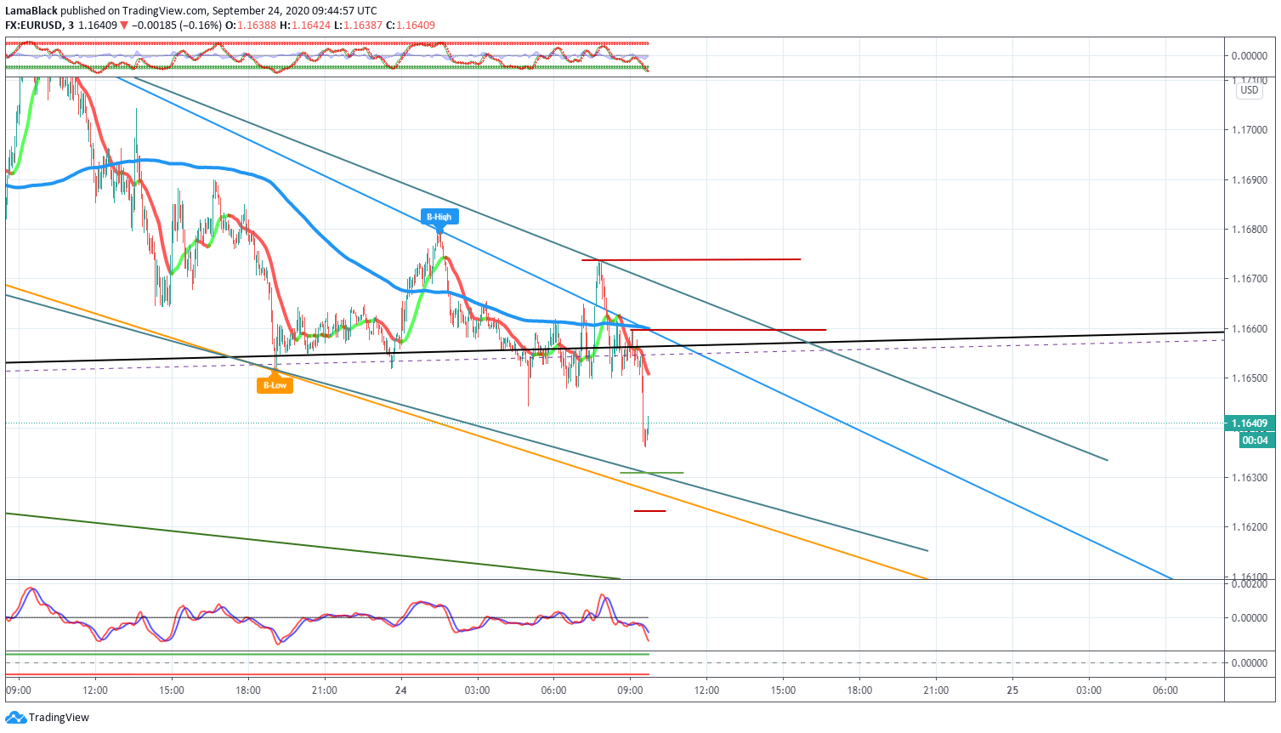The height and width of the screenshot is (733, 1281).
Task: Click the 1.17000 price axis label
Action: pyautogui.click(x=1249, y=130)
